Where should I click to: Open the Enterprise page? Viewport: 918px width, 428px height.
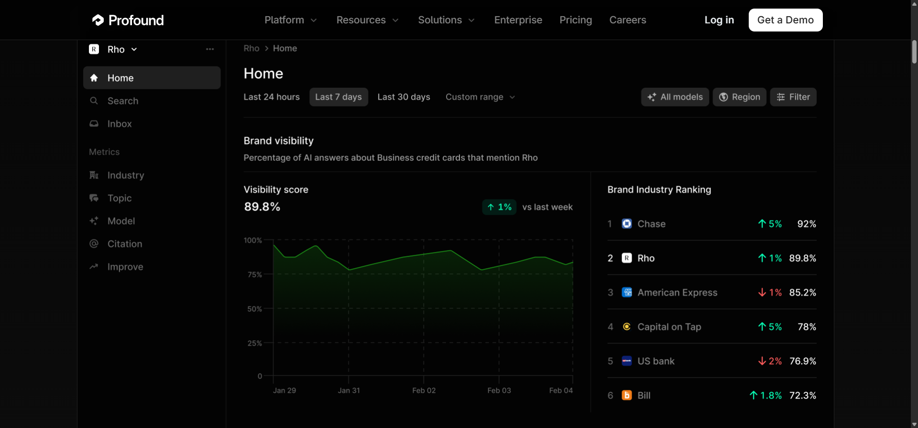pos(518,20)
